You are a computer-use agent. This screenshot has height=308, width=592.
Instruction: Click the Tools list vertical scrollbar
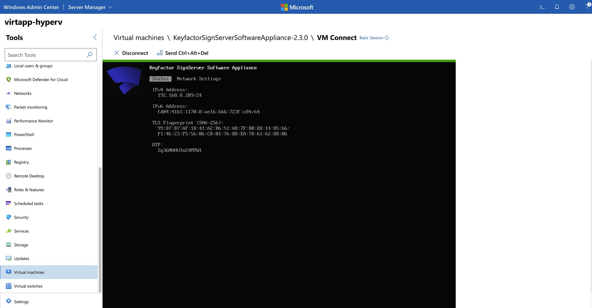[100, 229]
